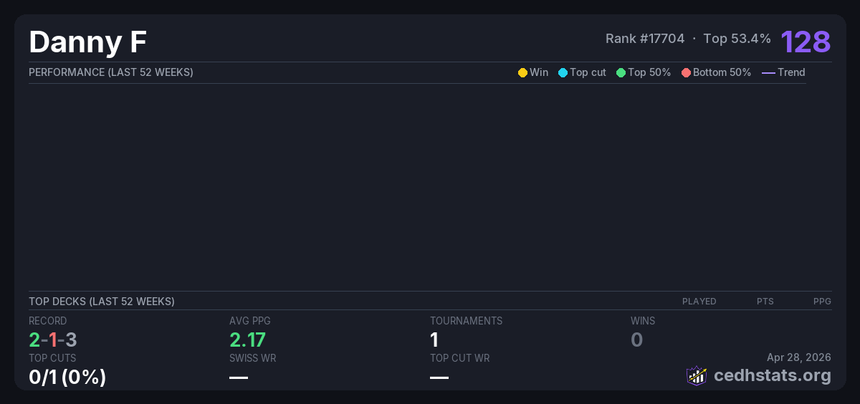
Task: Click the cyan Top cut legend dot
Action: [563, 72]
